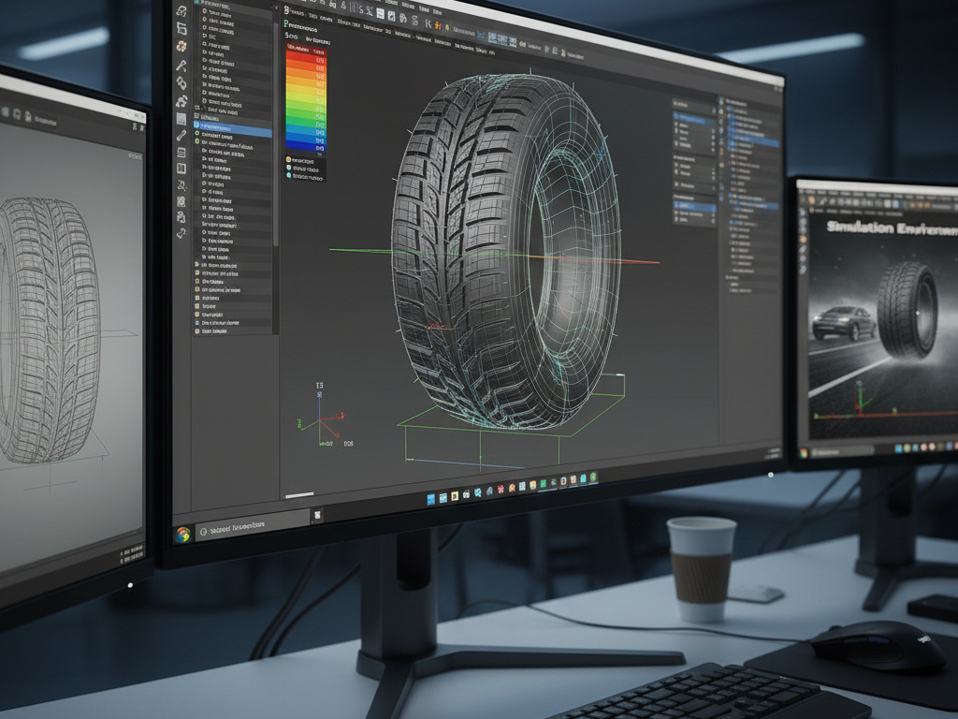Viewport: 958px width, 719px height.
Task: Toggle the first legend entry below the color scale
Action: coord(289,160)
